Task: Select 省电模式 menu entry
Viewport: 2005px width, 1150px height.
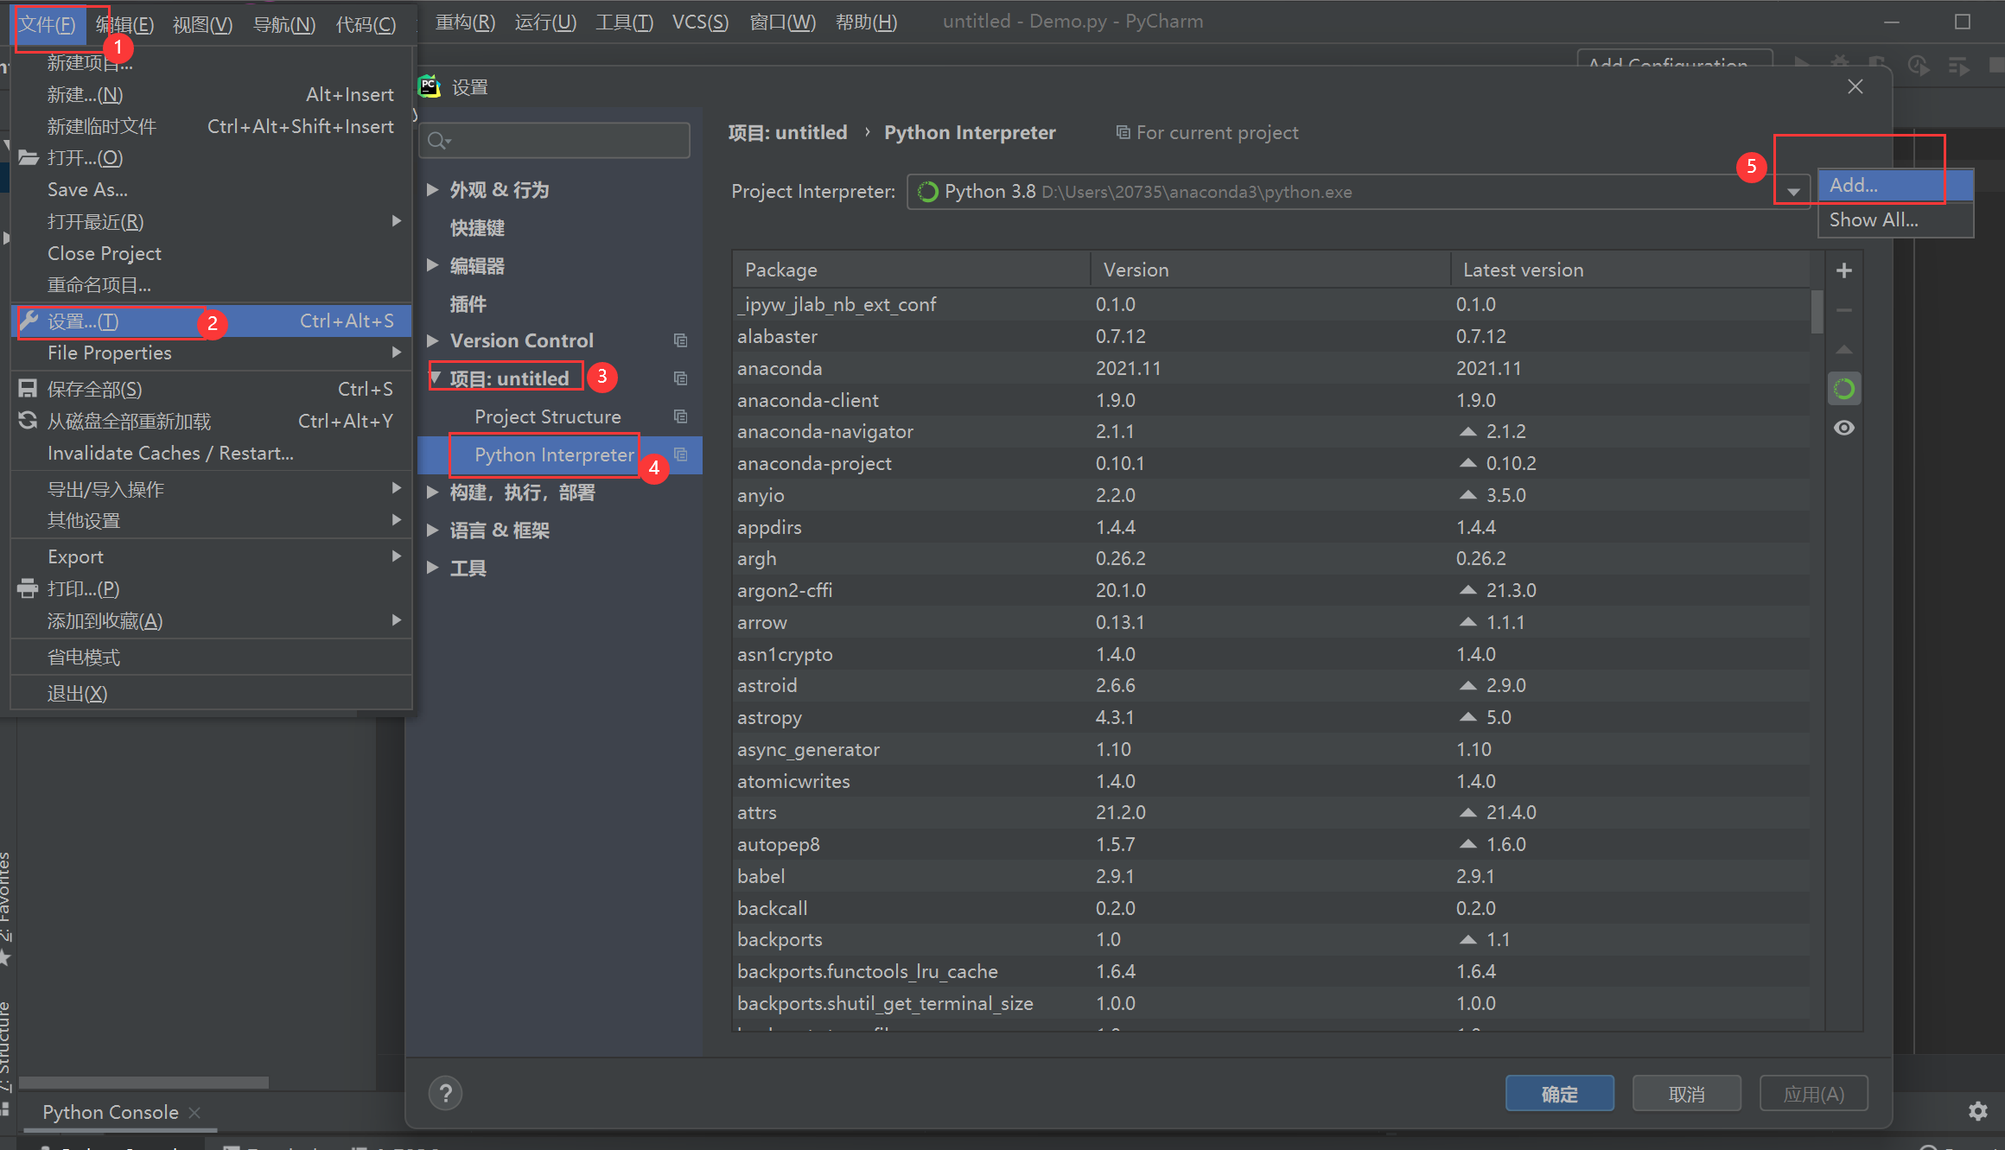Action: point(211,658)
